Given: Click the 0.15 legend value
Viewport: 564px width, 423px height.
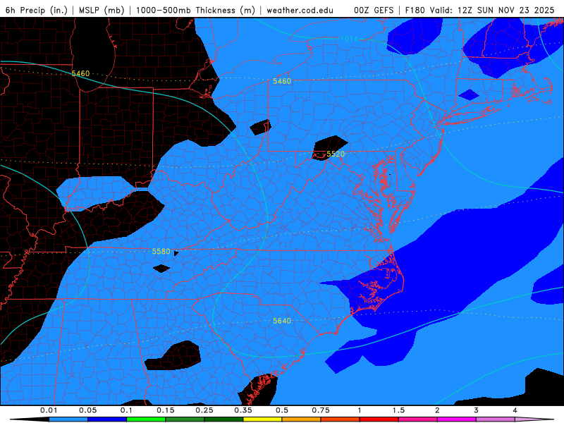Looking at the screenshot, I should [x=166, y=410].
